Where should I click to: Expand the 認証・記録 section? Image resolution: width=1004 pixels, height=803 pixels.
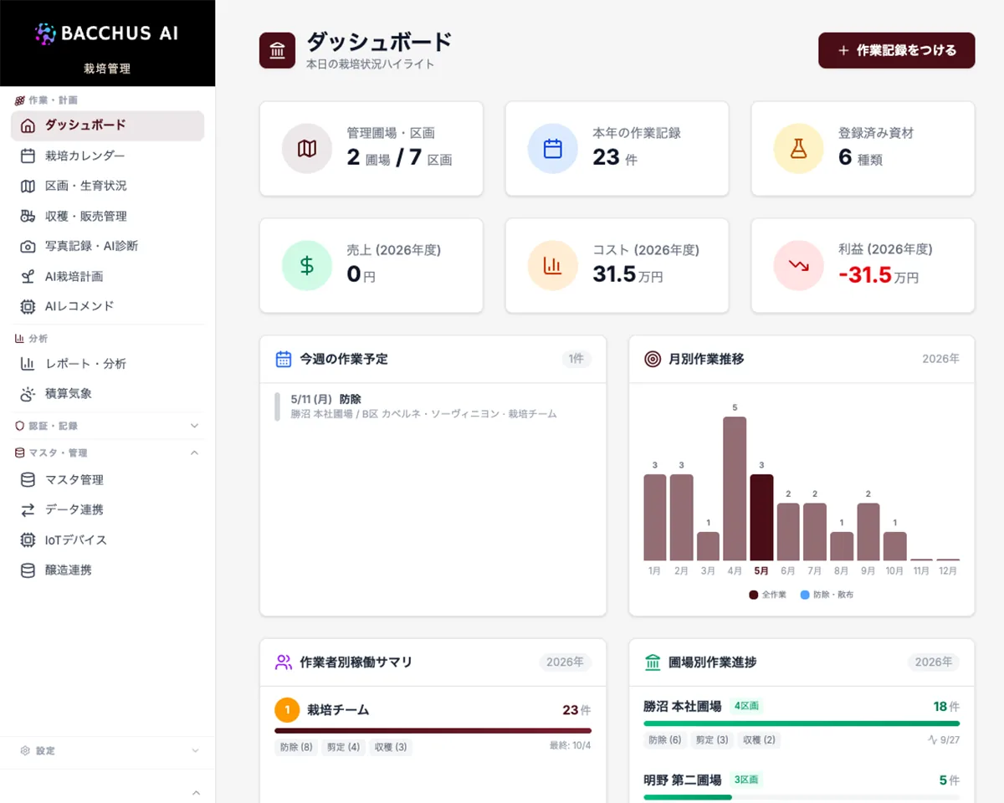tap(107, 426)
